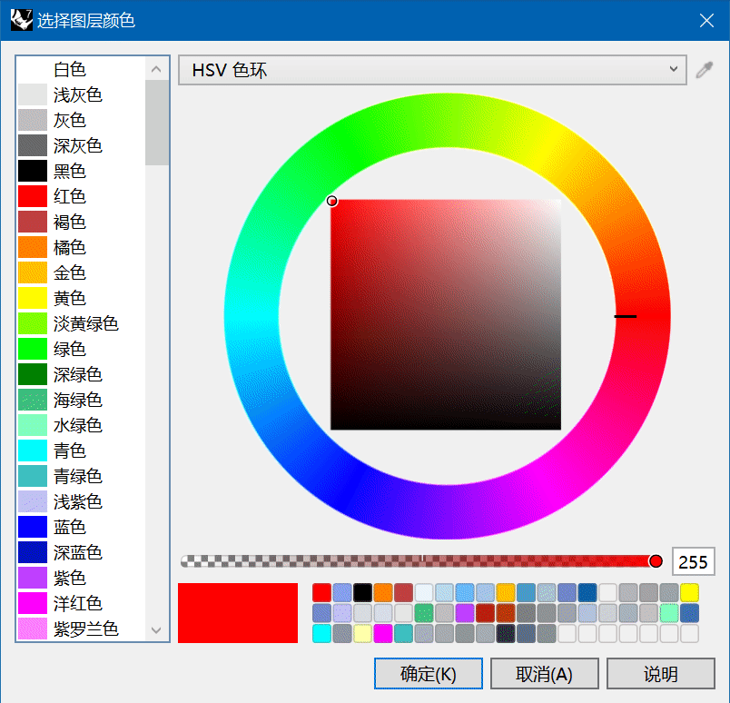
Task: Select 青绿色 in the color list
Action: pyautogui.click(x=81, y=476)
